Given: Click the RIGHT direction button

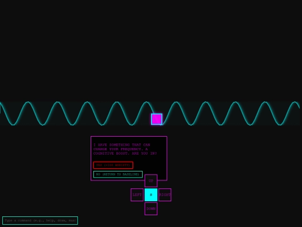Looking at the screenshot, I should 165,194.
